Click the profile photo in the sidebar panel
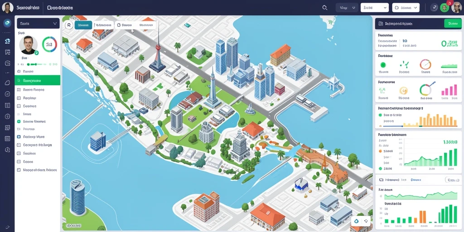Screen dimensions: 464x232 tap(29, 45)
